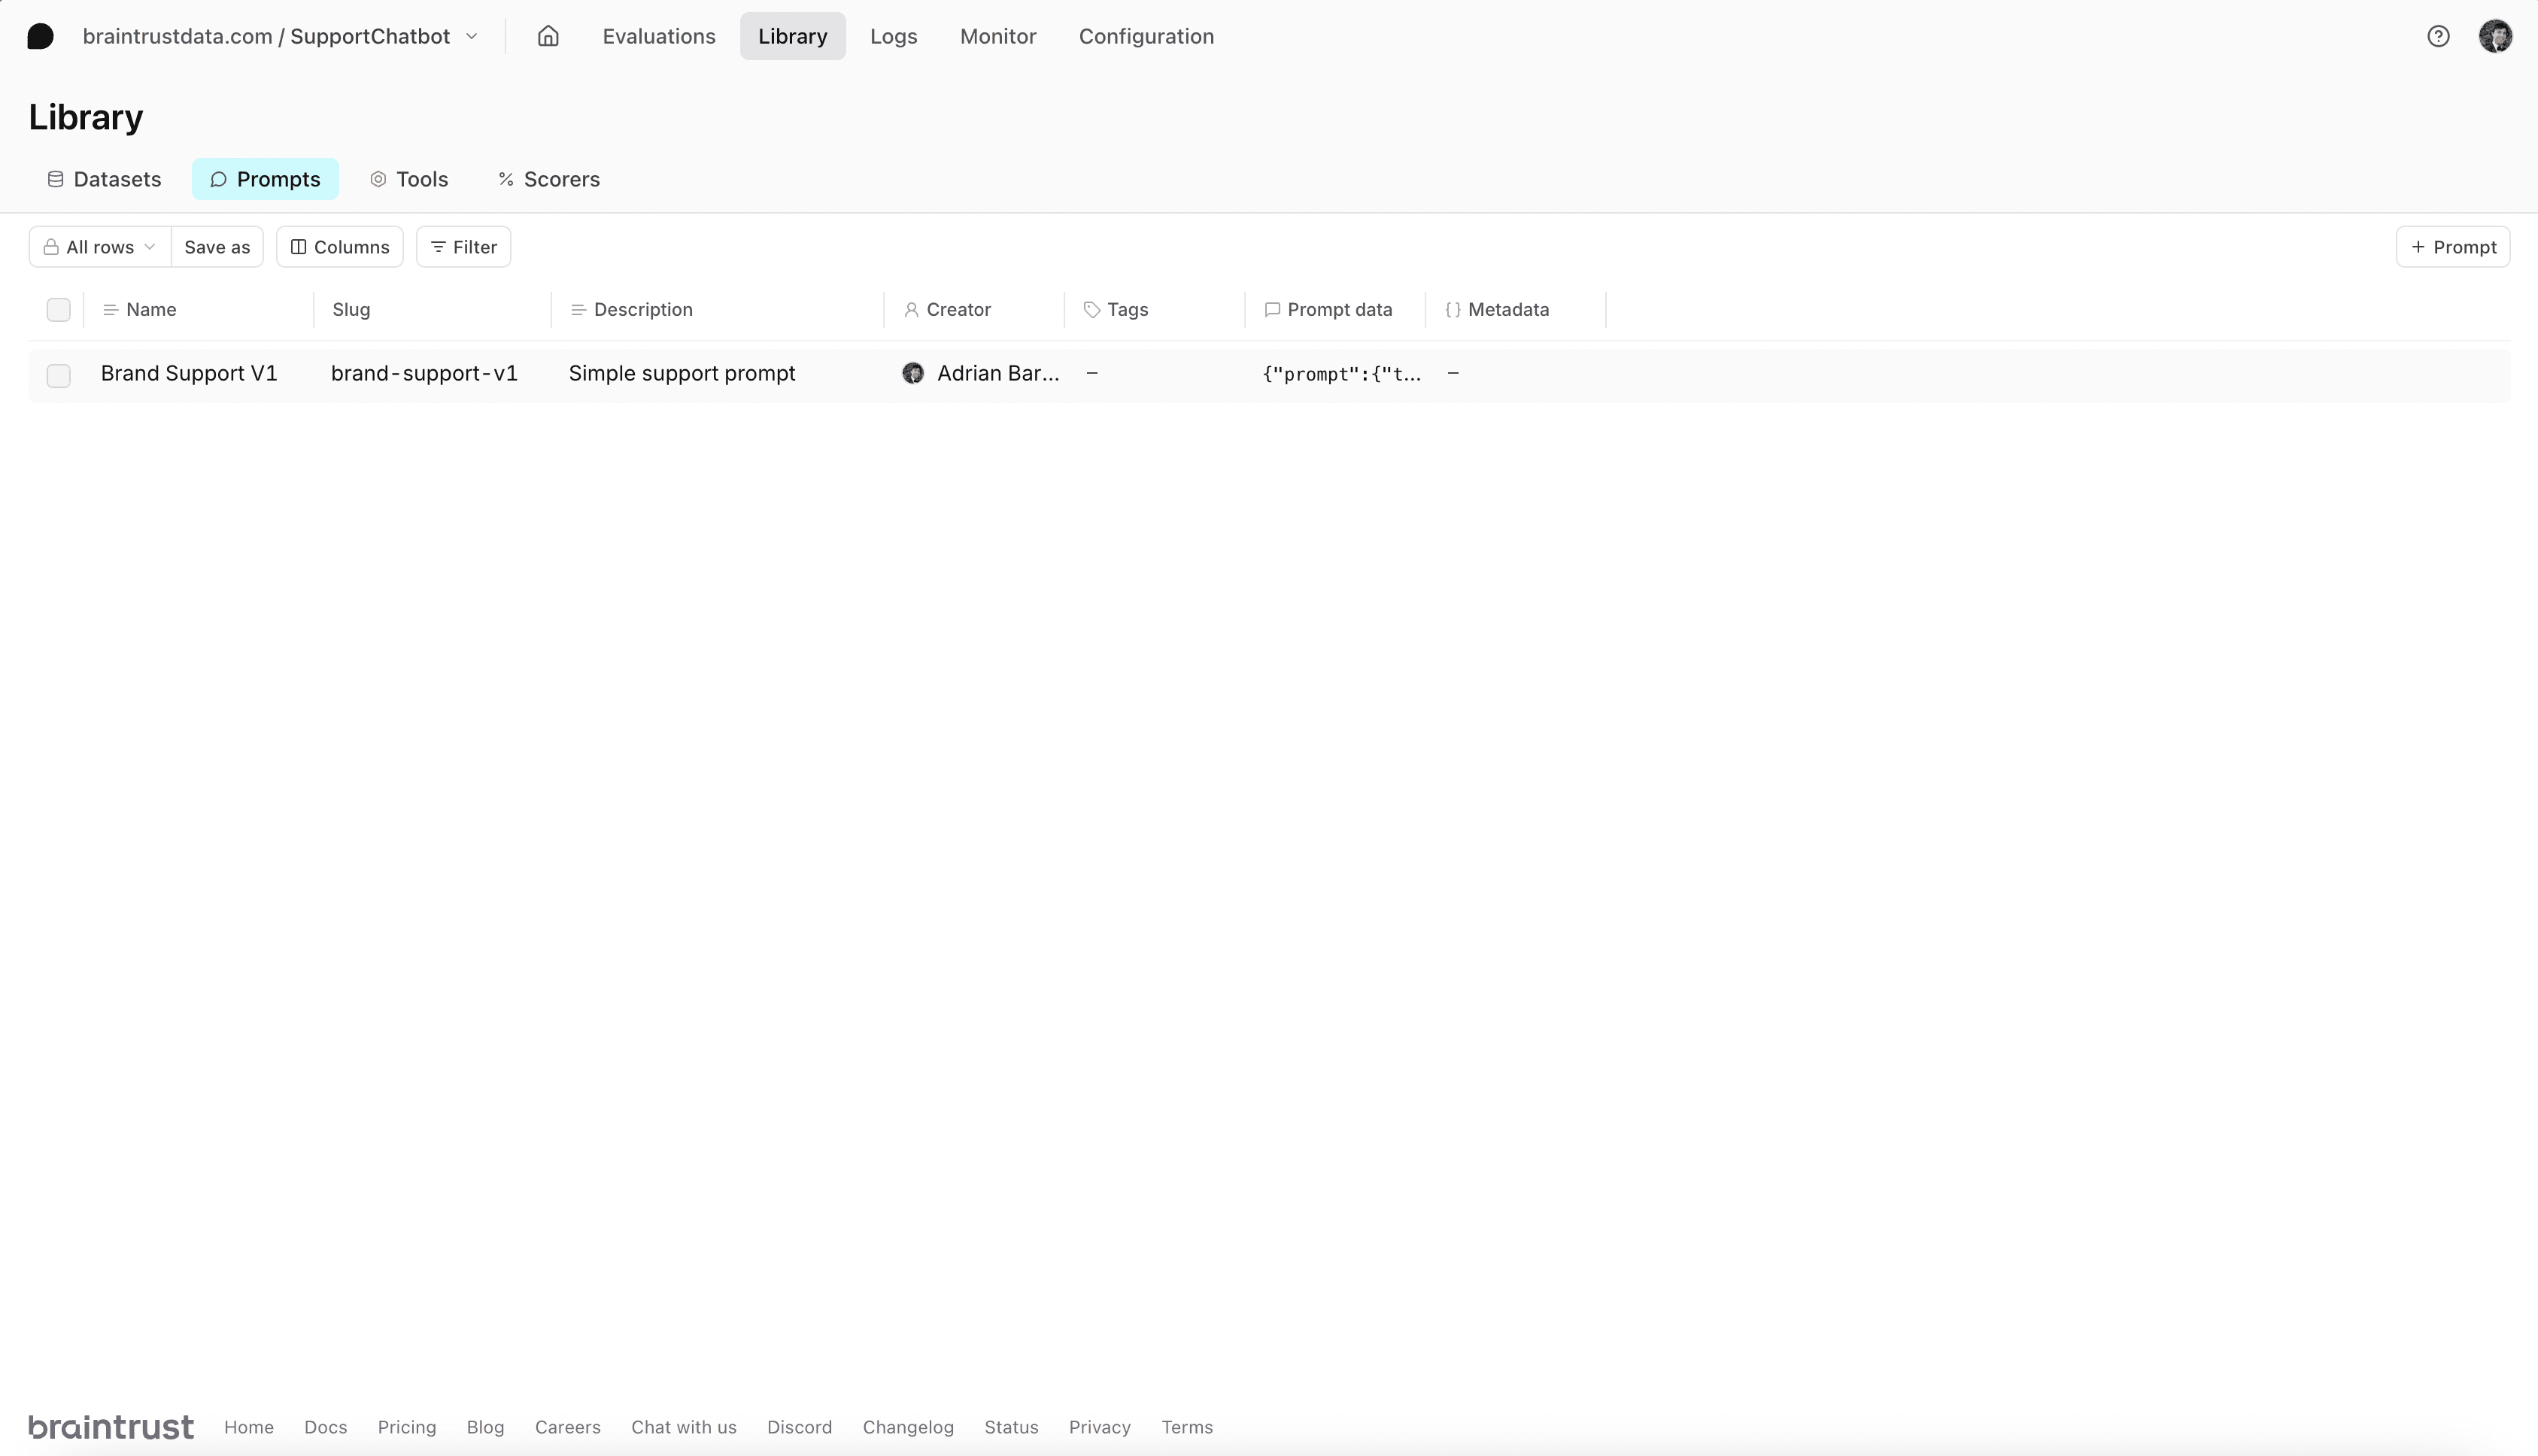Click Adrian's creator avatar in row

[x=912, y=373]
